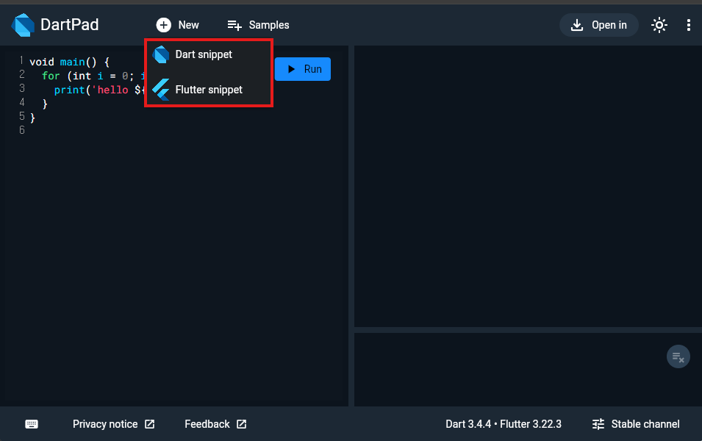Run the code with Run button
This screenshot has height=441, width=702.
point(303,69)
